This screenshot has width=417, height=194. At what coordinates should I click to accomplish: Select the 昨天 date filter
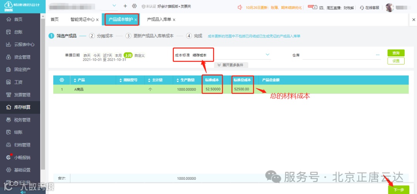tap(87, 56)
